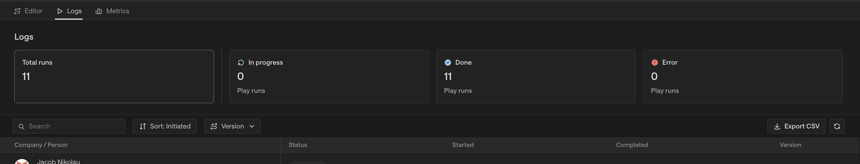Switch to the Editor tab
The height and width of the screenshot is (164, 860).
29,11
